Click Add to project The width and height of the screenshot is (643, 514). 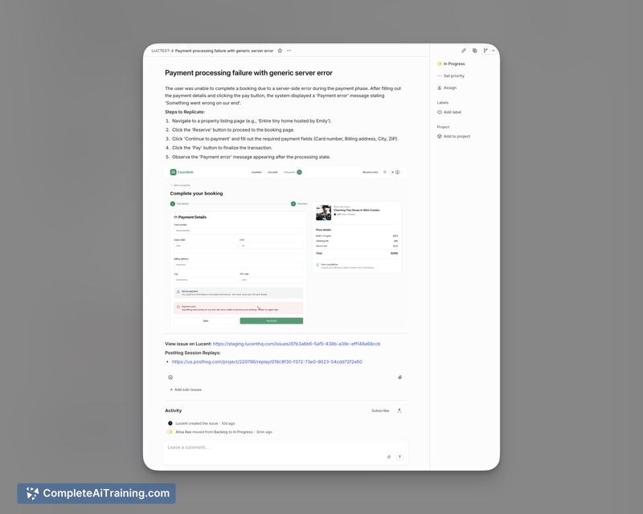point(457,136)
